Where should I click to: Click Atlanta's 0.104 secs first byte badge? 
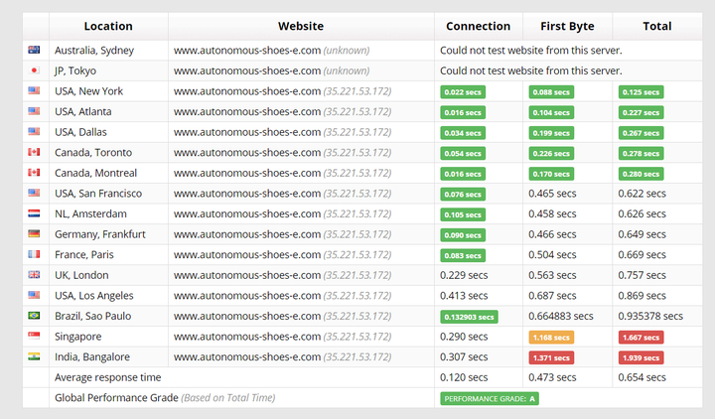(551, 112)
